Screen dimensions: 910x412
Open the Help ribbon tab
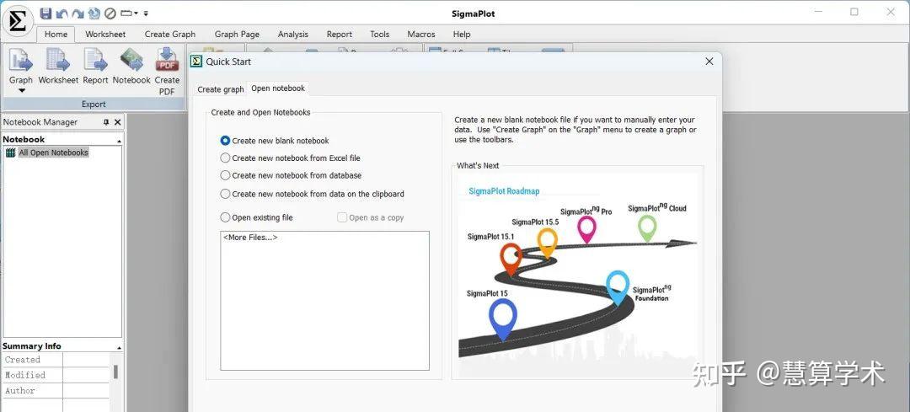coord(462,35)
